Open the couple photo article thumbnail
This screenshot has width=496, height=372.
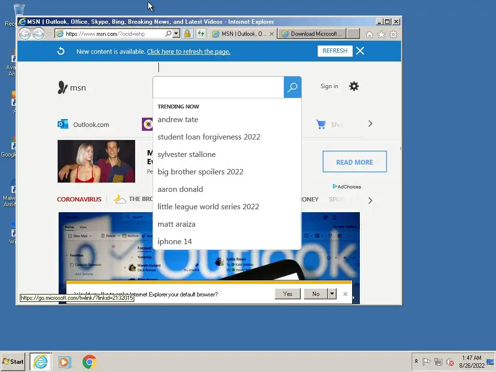click(96, 161)
